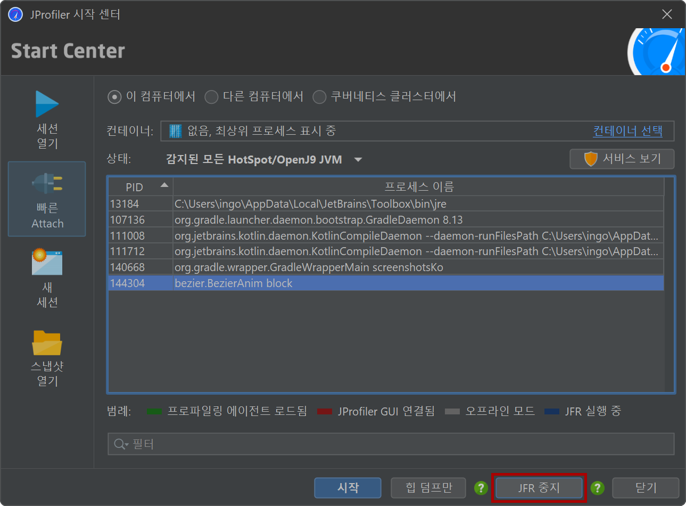Click the 시작 button
Image resolution: width=686 pixels, height=506 pixels.
click(348, 488)
